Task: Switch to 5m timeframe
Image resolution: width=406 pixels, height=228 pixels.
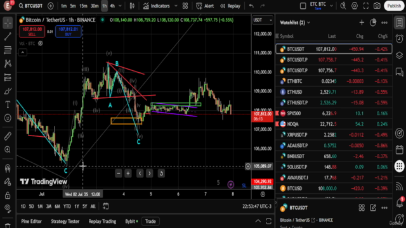Action: [x=73, y=6]
